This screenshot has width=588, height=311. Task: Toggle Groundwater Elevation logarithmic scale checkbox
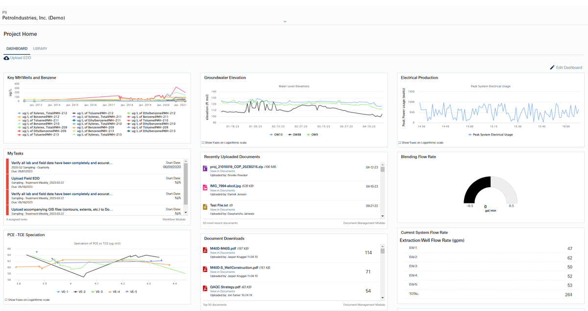click(x=203, y=143)
